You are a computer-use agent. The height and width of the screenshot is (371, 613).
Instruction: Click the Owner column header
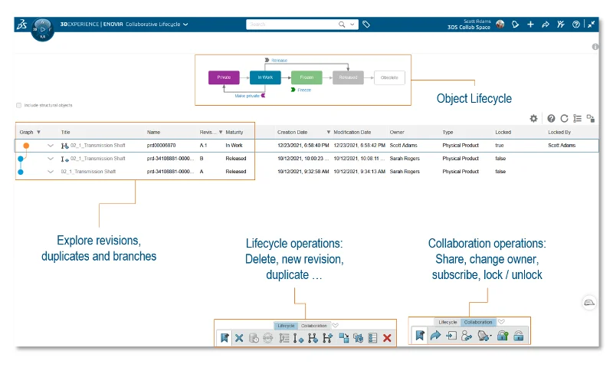coord(397,132)
